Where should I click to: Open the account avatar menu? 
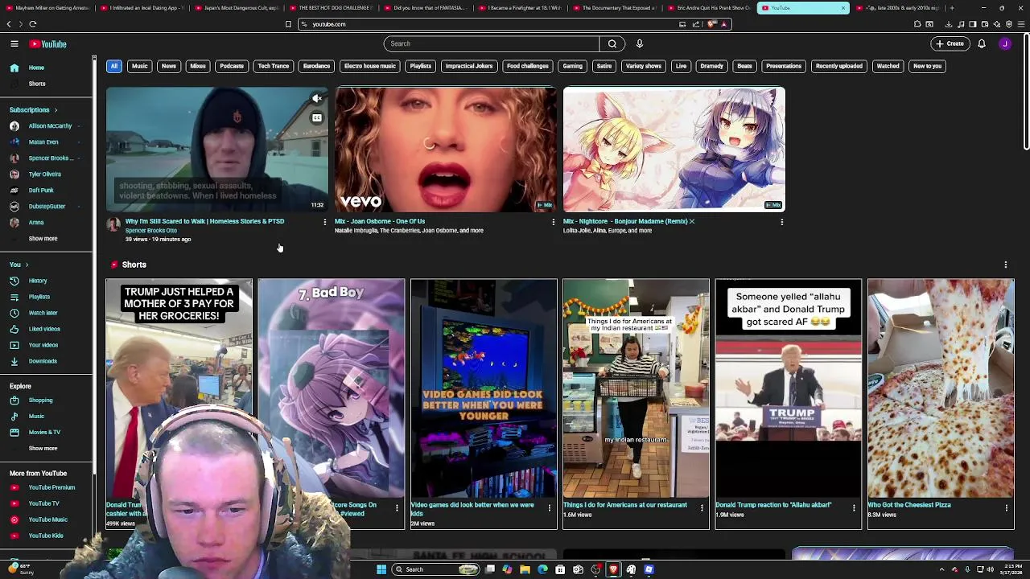point(1005,43)
